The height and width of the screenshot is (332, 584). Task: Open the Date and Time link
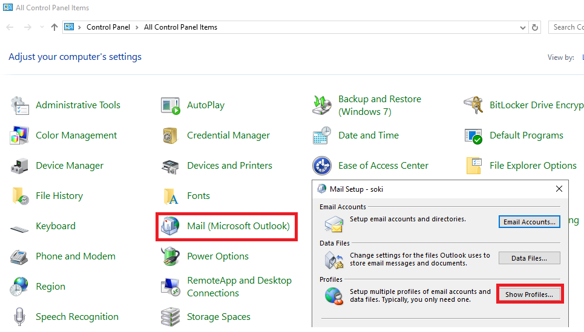click(x=369, y=135)
